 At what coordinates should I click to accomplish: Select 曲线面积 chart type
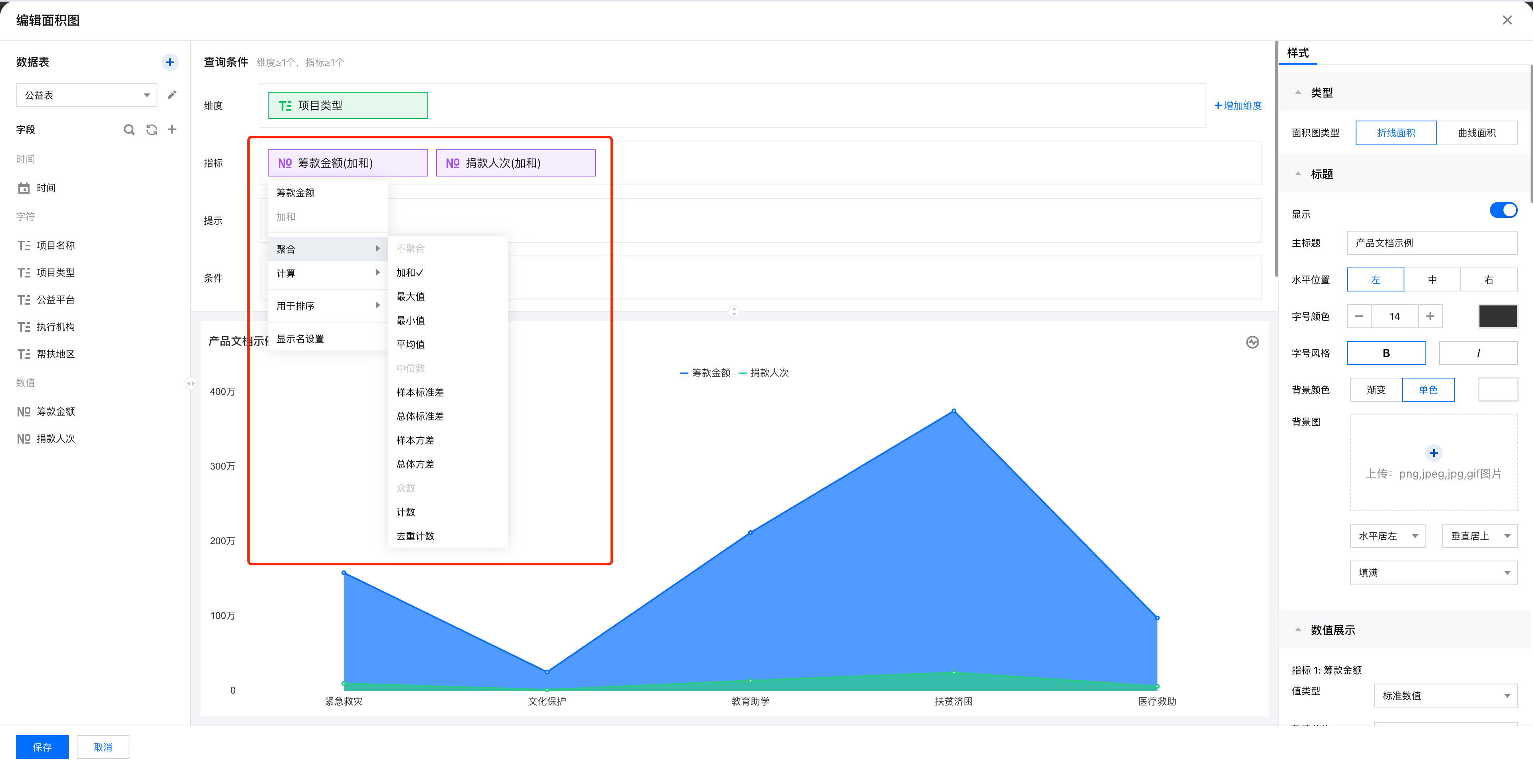click(1476, 133)
